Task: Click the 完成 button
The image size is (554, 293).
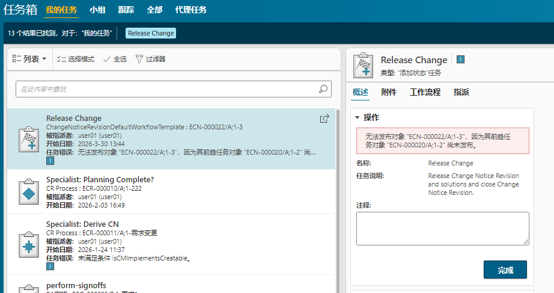Action: pyautogui.click(x=505, y=270)
